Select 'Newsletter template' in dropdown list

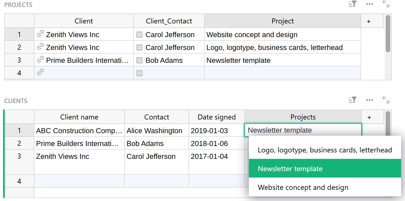pyautogui.click(x=325, y=169)
